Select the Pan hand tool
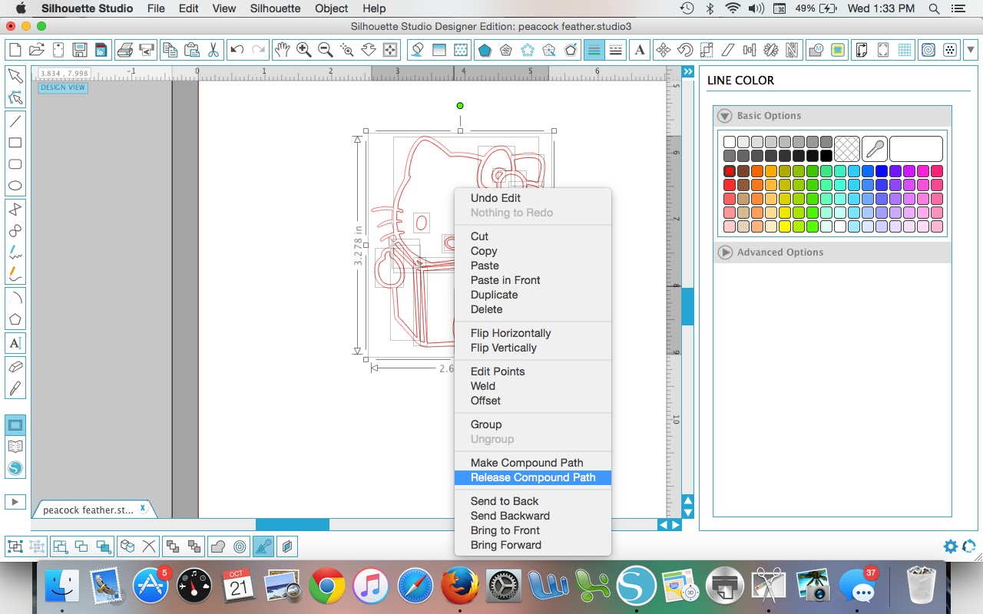 (283, 50)
